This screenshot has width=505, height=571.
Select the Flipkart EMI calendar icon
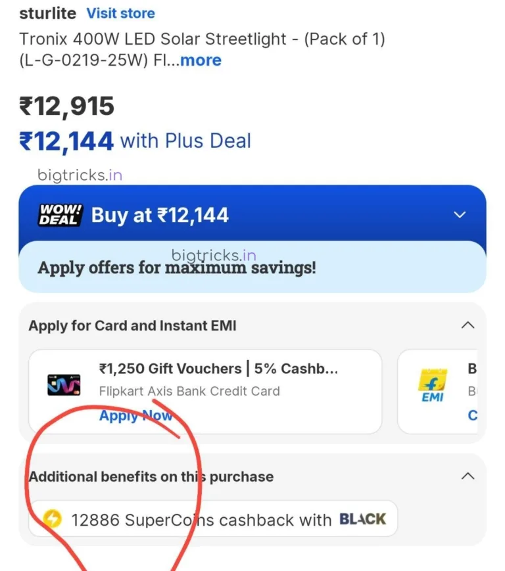pyautogui.click(x=432, y=381)
